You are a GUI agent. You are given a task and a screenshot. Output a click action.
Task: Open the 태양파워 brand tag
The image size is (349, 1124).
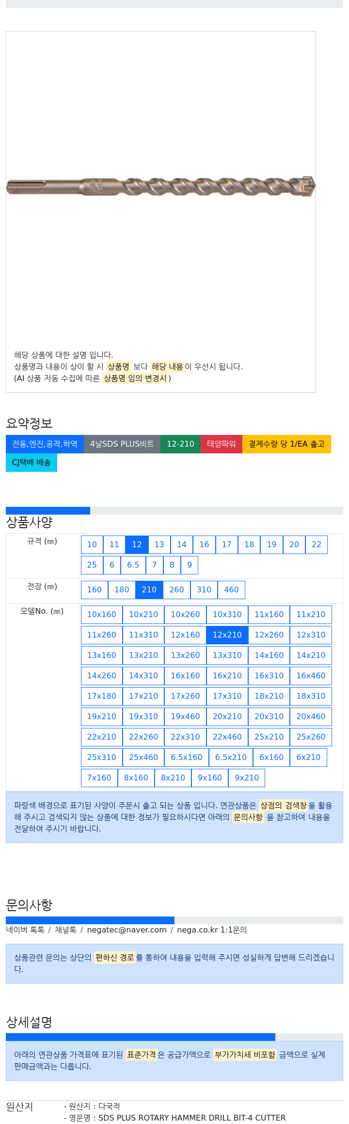coord(222,444)
